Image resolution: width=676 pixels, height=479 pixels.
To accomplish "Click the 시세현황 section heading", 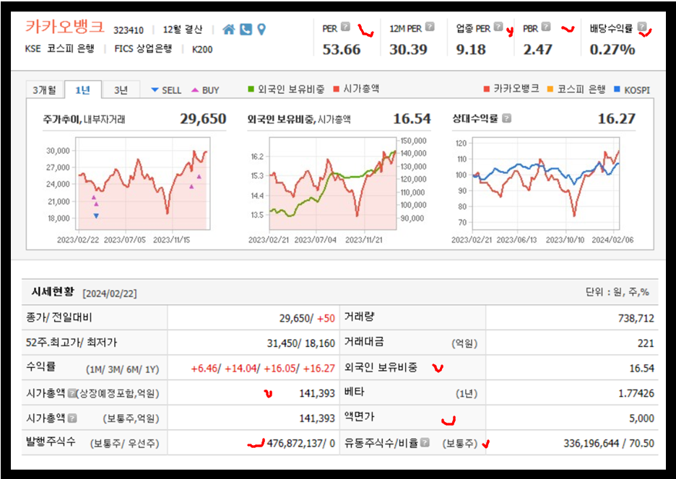I will click(x=53, y=291).
